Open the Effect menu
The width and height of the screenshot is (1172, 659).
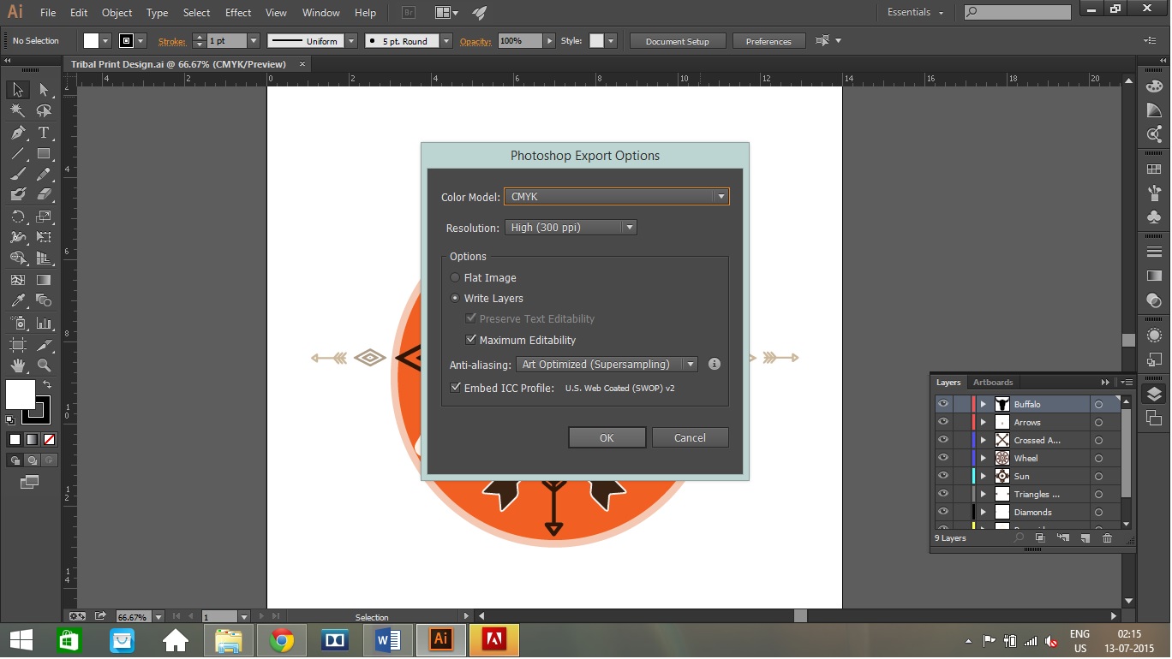click(x=238, y=13)
